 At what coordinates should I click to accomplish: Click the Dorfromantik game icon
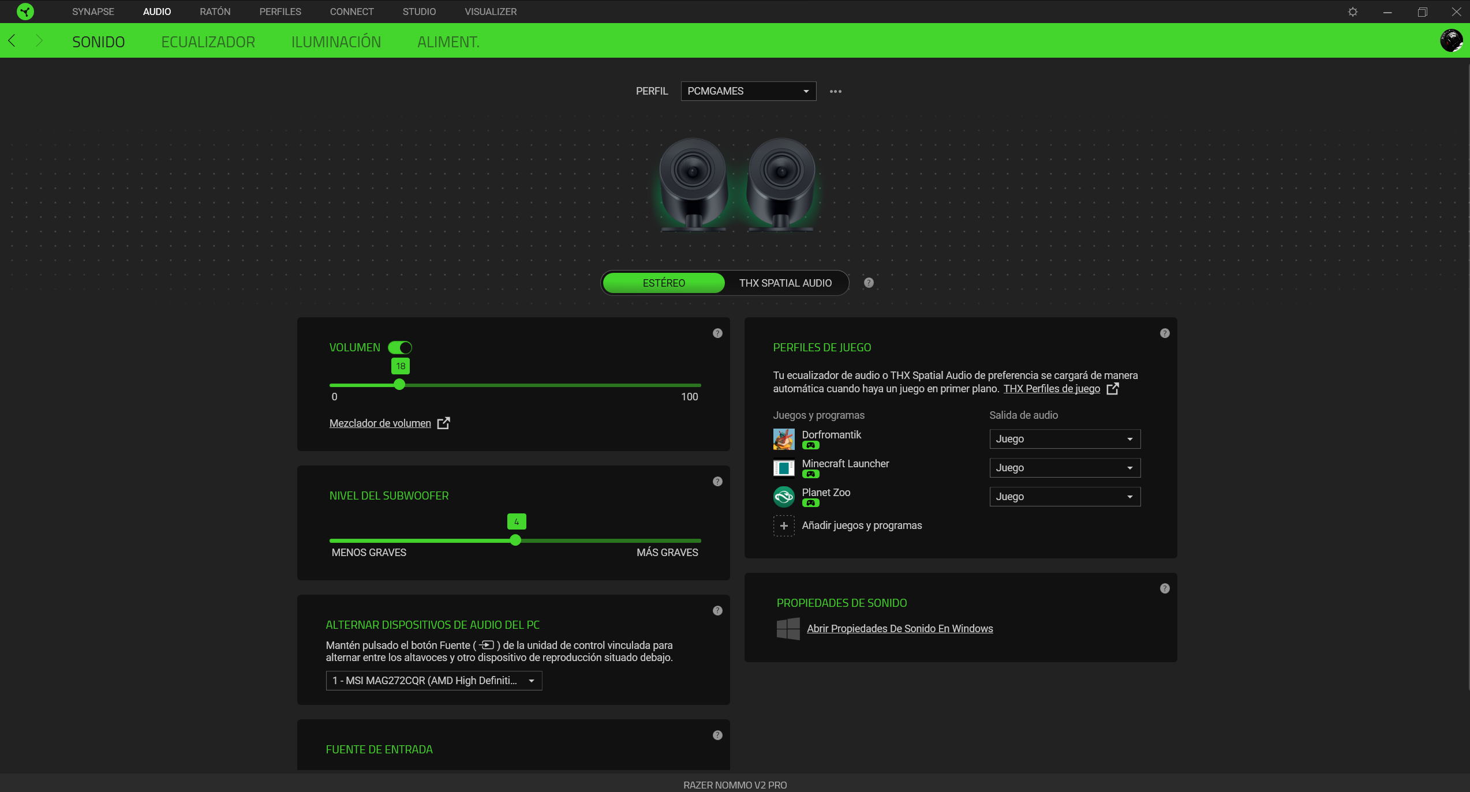784,440
